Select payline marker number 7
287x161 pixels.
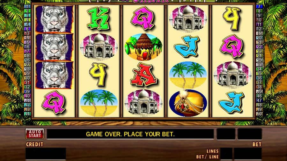pos(259,7)
